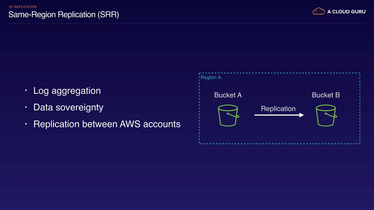Click the green Bucket A bucket icon

[x=228, y=116]
